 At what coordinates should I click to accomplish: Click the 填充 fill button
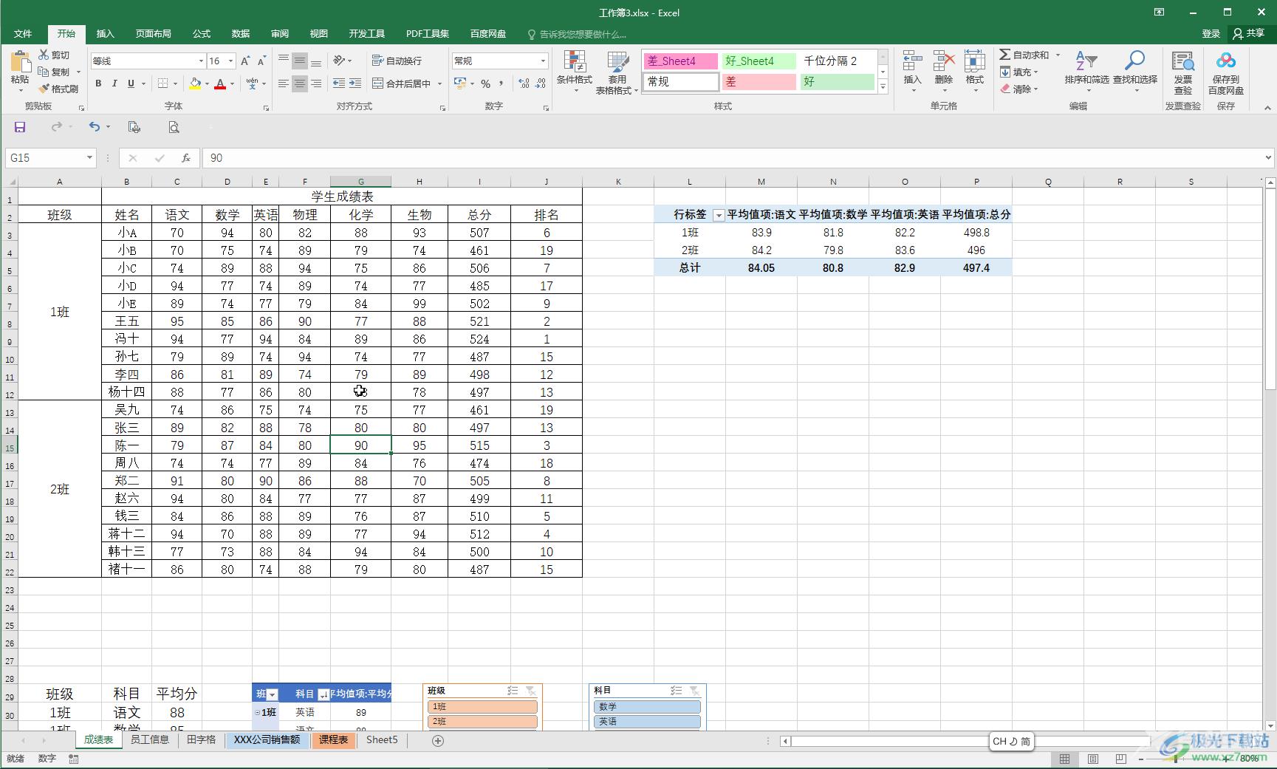click(1019, 72)
